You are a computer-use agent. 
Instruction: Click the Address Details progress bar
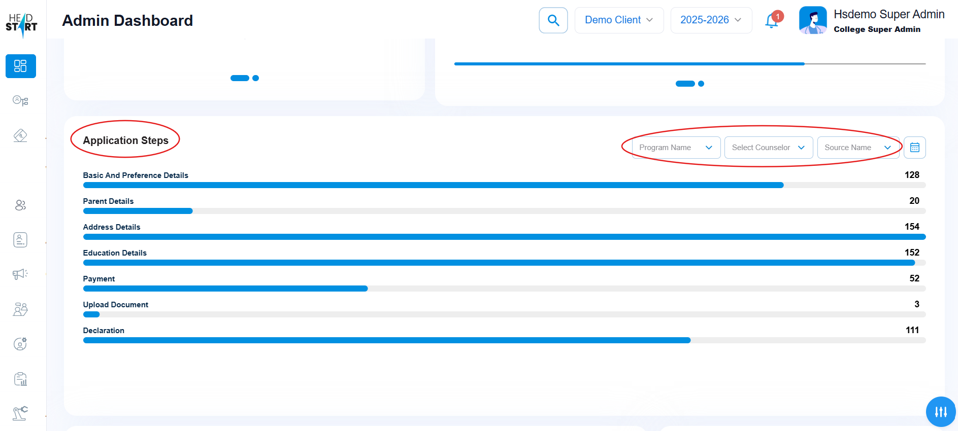504,237
